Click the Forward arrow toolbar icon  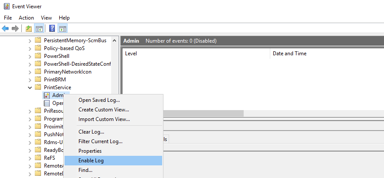tap(15, 28)
